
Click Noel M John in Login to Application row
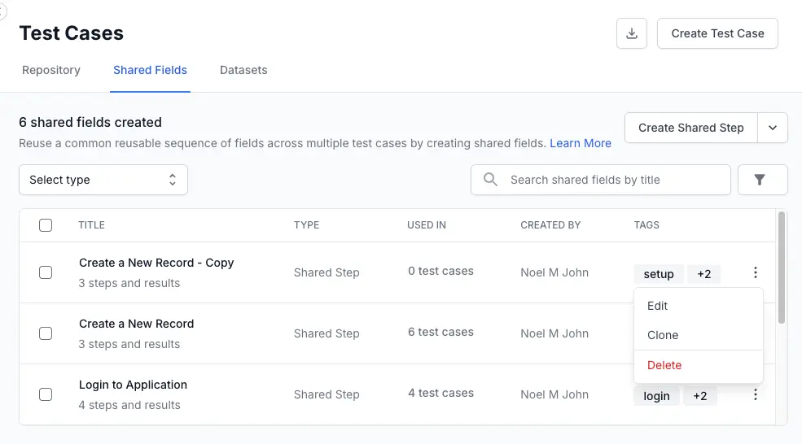coord(554,394)
